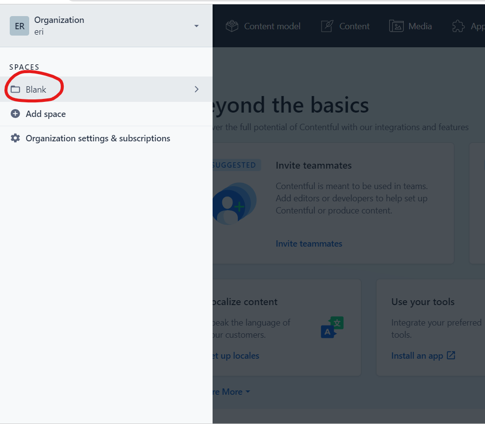Click the eri organization name
Viewport: 485px width, 424px height.
point(39,32)
